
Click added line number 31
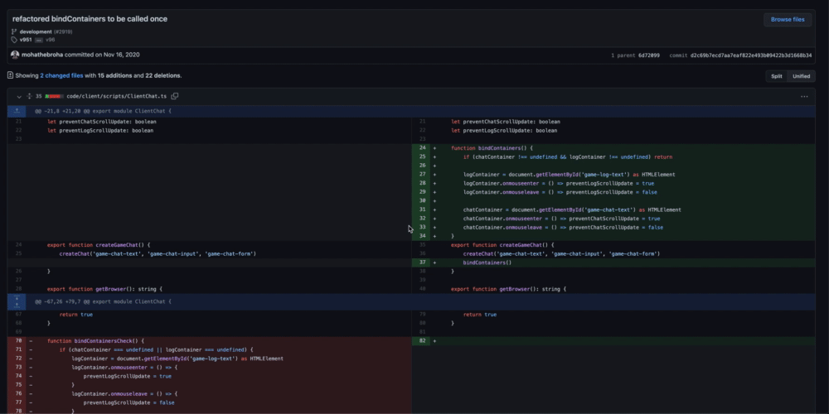pos(422,209)
